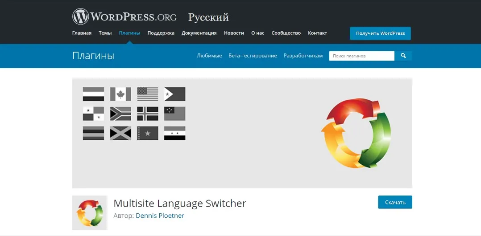Click the small Multisite Language Switcher plugin icon
Screen dimensions: 481x236
click(x=90, y=213)
